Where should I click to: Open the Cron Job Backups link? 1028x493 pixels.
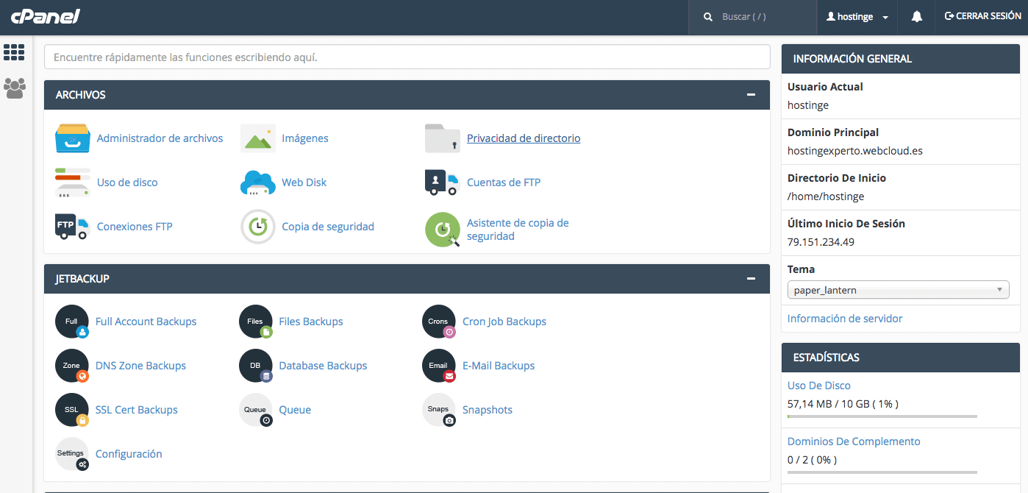504,322
